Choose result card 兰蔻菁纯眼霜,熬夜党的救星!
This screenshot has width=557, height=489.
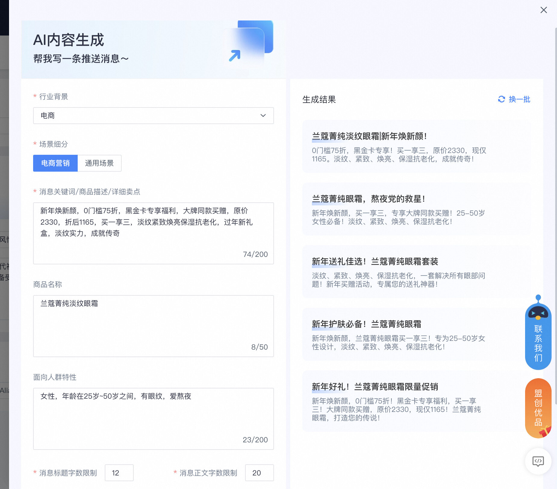[x=417, y=209]
